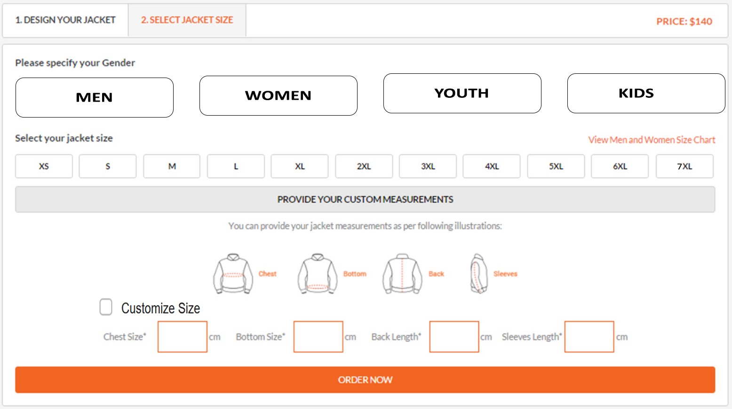This screenshot has height=409, width=732.
Task: Select the MEN gender option
Action: pos(94,97)
